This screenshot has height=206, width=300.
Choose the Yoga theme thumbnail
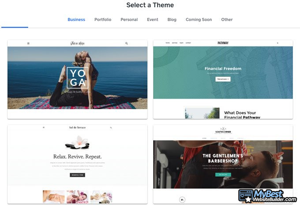click(78, 78)
